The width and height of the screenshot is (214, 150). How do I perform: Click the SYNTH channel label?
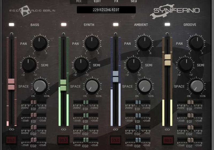pyautogui.click(x=89, y=25)
